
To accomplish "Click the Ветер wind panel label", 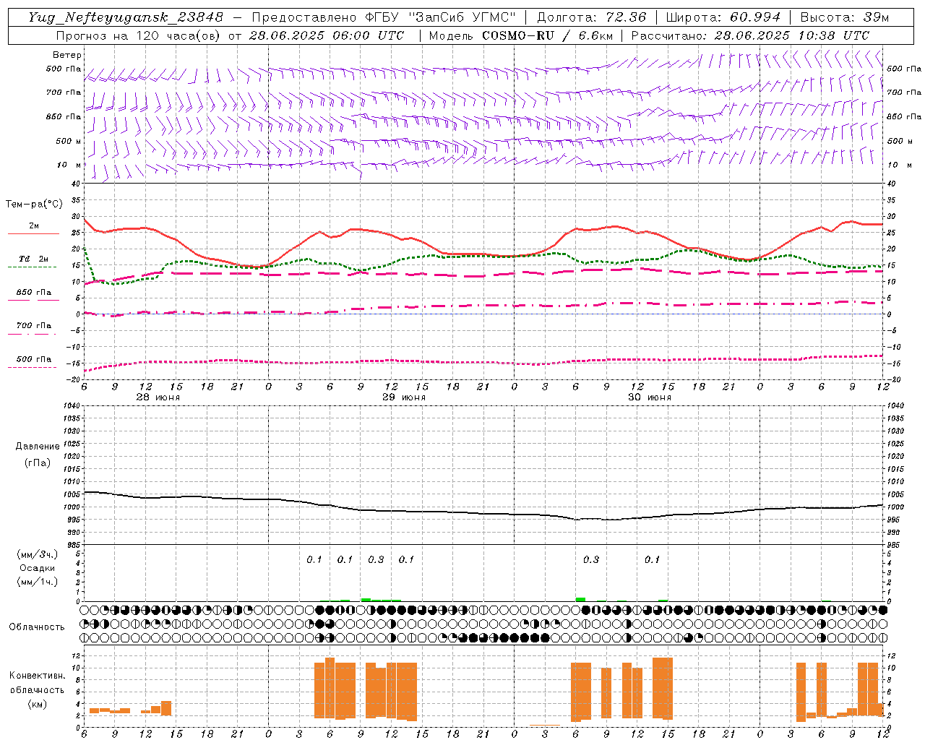I will click(x=67, y=55).
